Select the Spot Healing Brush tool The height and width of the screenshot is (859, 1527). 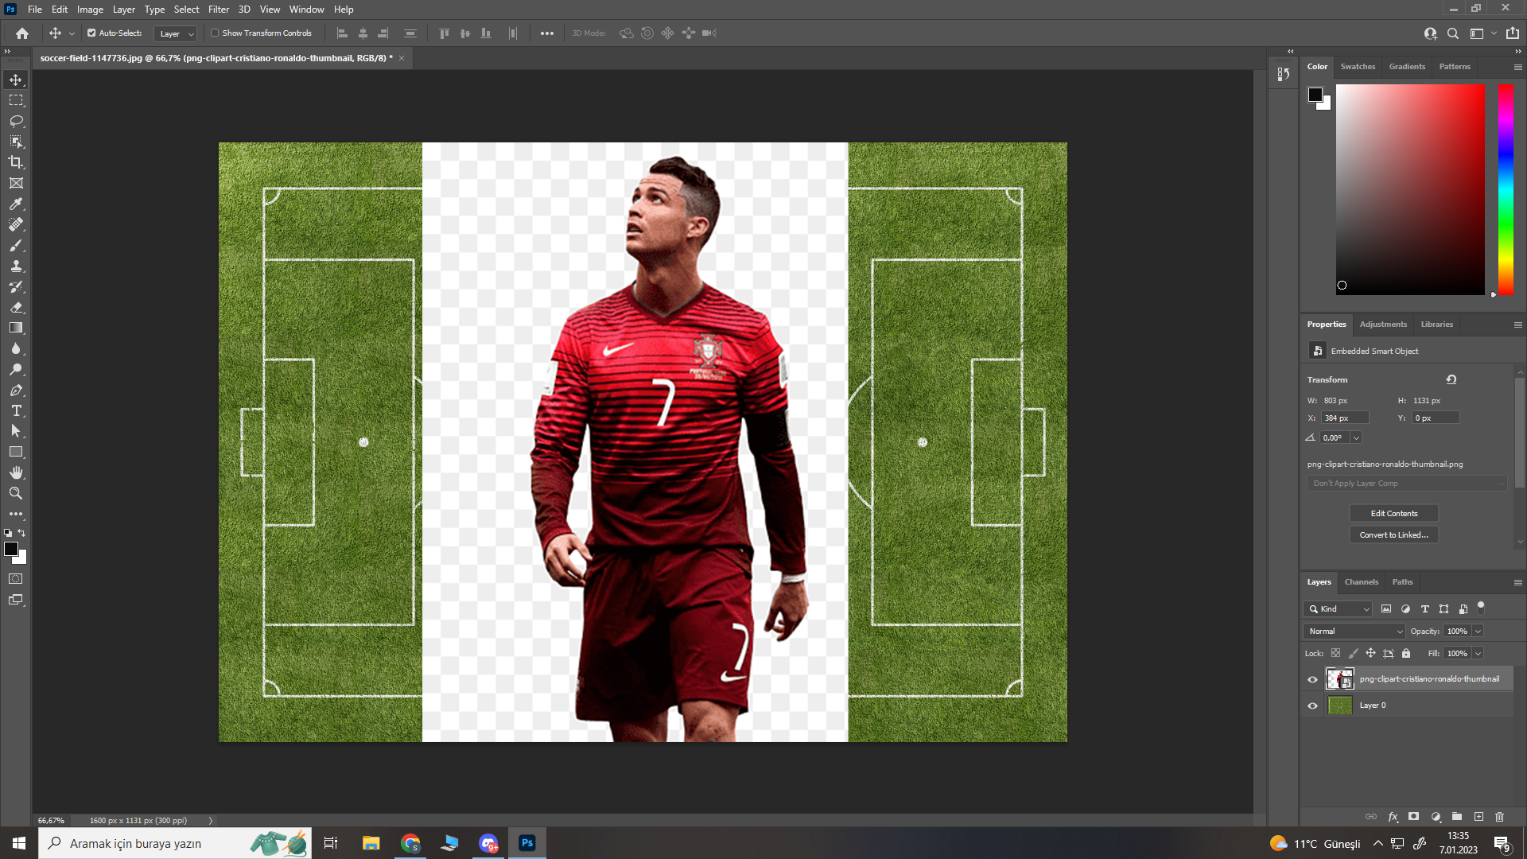point(16,224)
